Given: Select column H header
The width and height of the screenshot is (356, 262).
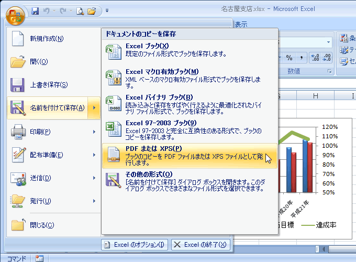Looking at the screenshot, I should click(x=315, y=96).
